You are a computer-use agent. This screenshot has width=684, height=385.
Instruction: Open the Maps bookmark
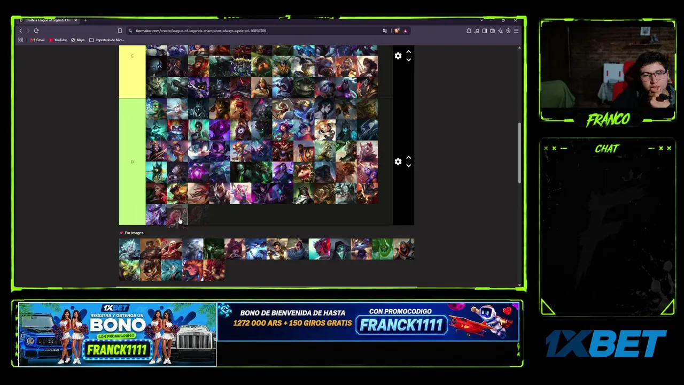point(78,40)
